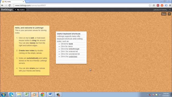Click the last taskbar application icon
Screen dimensions: 172x97
click(x=58, y=95)
